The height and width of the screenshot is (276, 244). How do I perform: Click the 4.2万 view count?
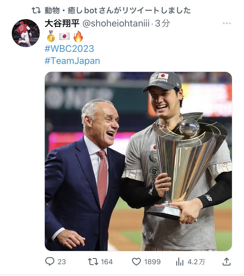click(x=196, y=262)
